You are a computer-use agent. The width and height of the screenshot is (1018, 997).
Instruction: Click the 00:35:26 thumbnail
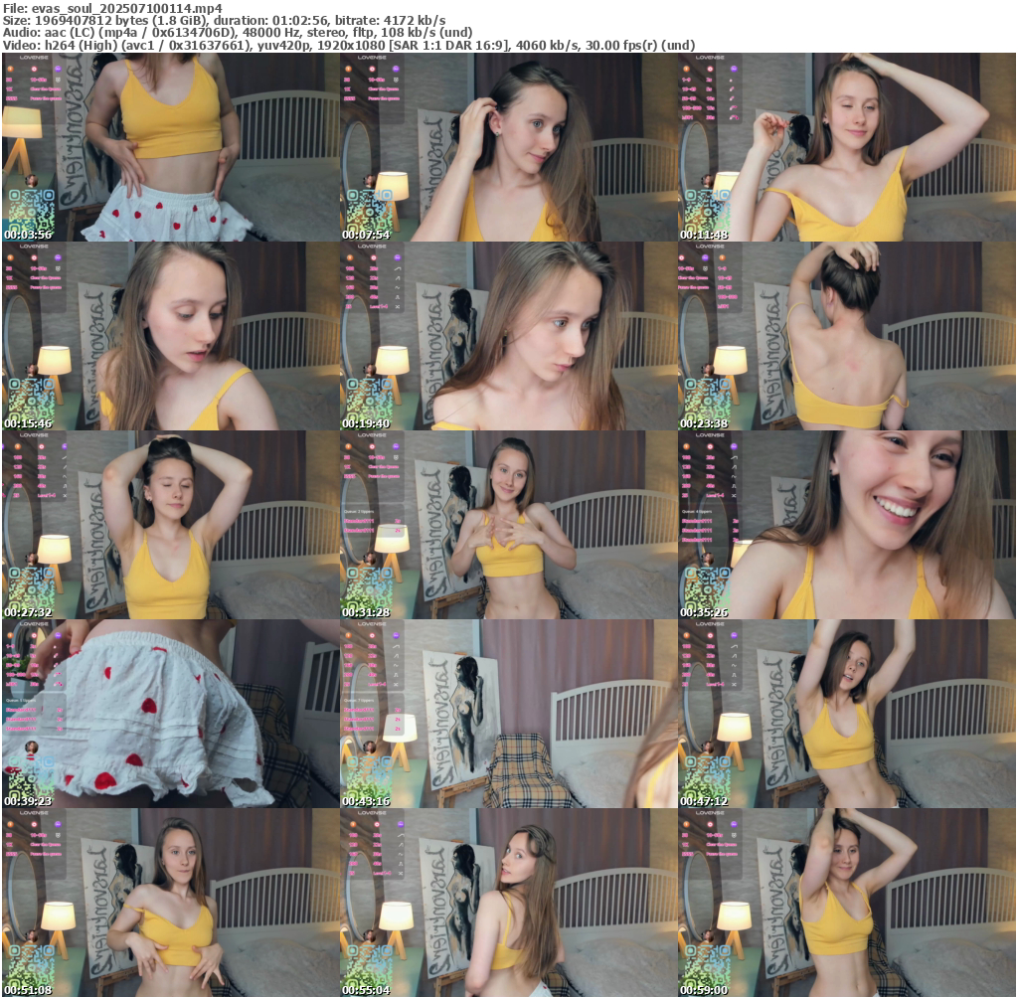tap(846, 525)
